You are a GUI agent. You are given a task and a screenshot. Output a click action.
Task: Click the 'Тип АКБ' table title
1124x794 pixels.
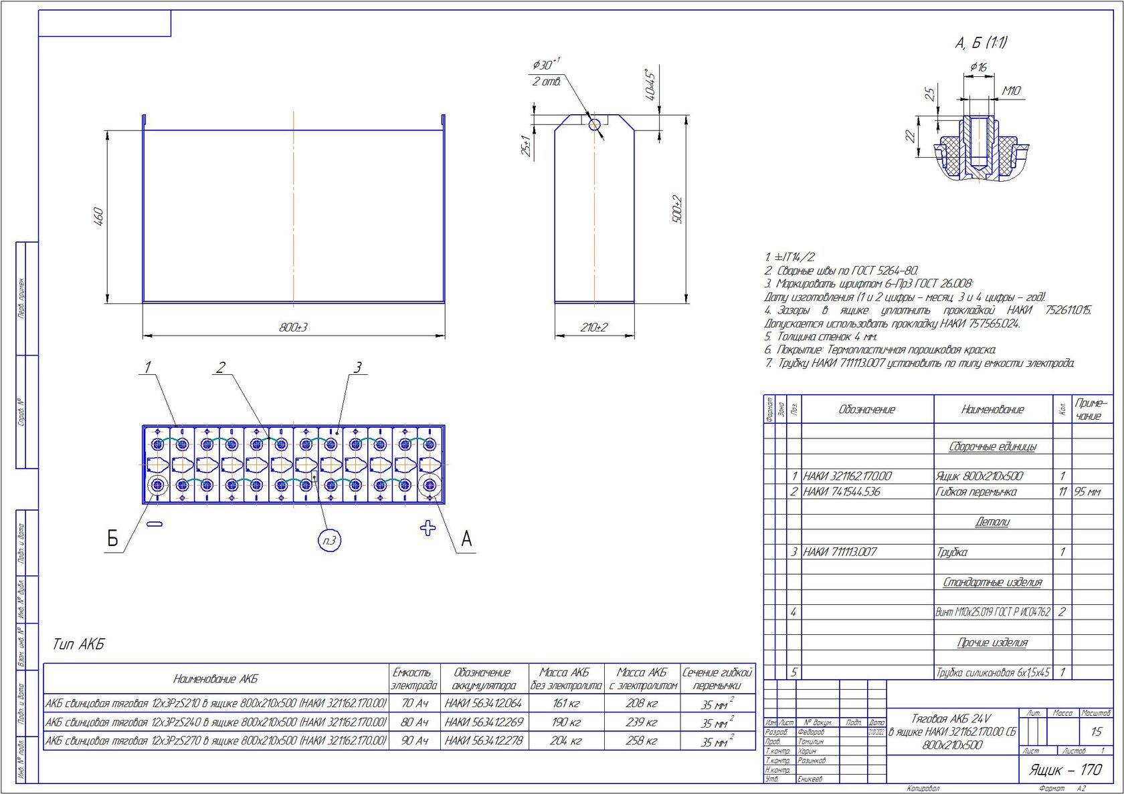[x=79, y=645]
